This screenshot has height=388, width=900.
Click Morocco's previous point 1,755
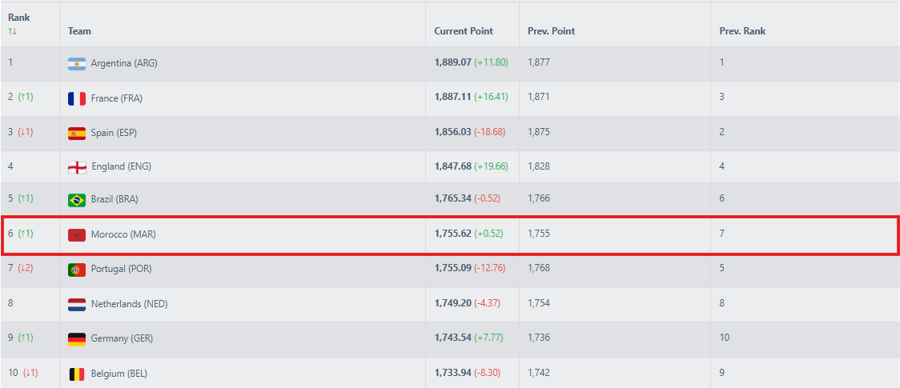tap(538, 234)
